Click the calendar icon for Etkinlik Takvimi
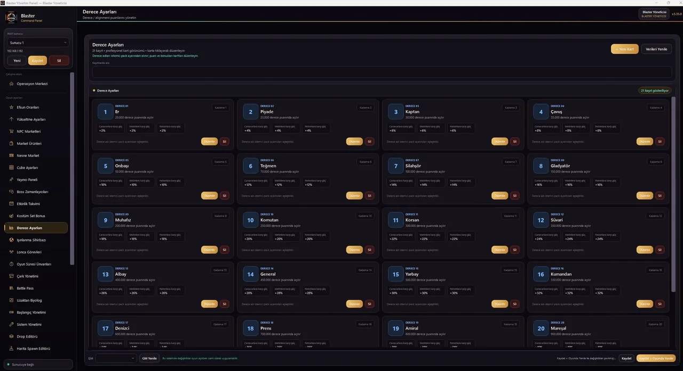Viewport: 683px width, 371px height. tap(11, 204)
